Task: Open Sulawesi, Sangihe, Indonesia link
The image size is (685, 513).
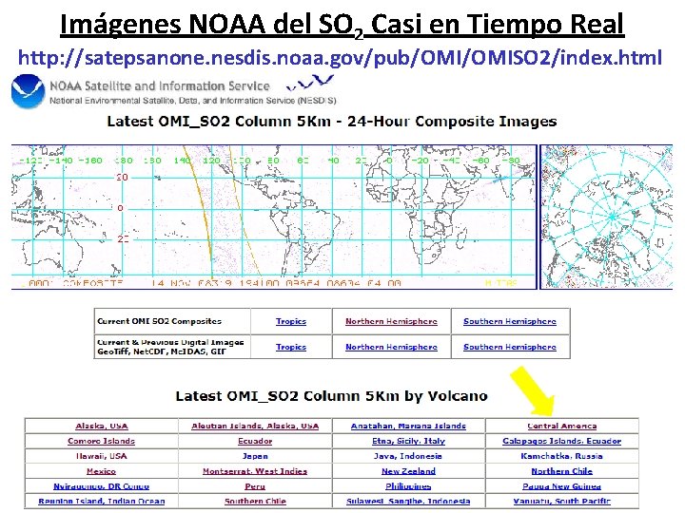Action: 408,502
